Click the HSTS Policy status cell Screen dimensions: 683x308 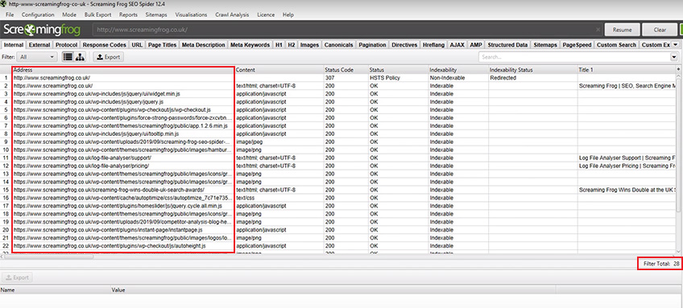(x=398, y=78)
